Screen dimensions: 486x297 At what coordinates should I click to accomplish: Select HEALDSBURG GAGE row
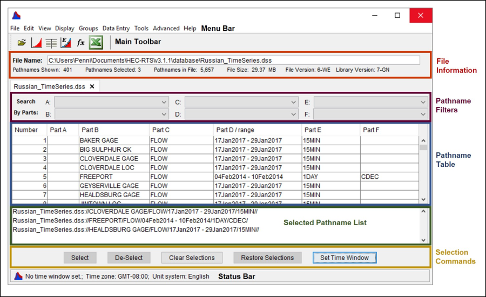tap(215, 195)
